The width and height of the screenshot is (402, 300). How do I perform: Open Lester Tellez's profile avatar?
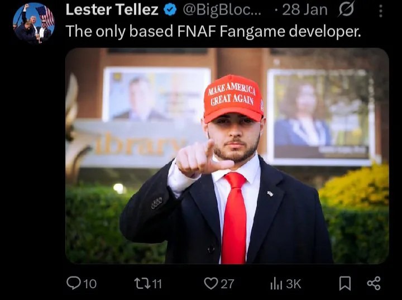(34, 23)
